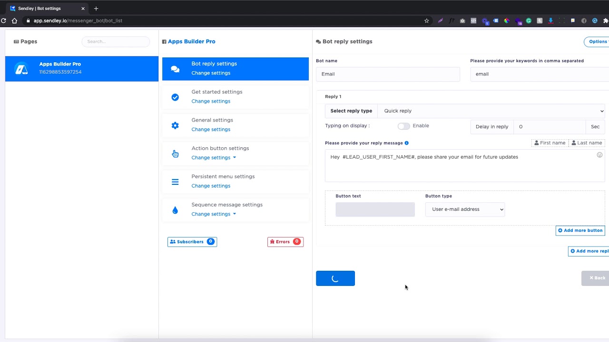This screenshot has height=342, width=609.
Task: Click the Action button pointer icon
Action: click(175, 153)
